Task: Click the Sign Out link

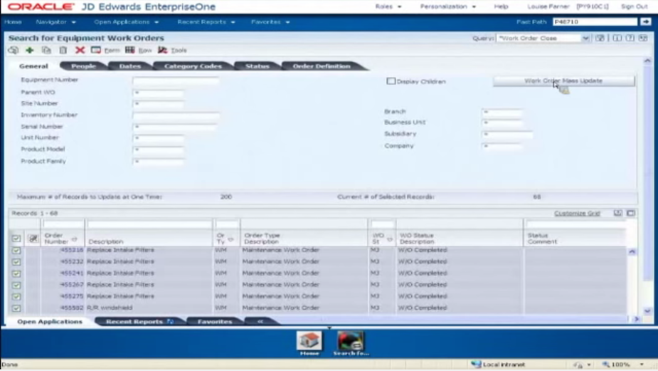Action: pos(634,6)
